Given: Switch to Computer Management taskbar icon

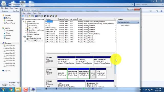Looking at the screenshot, I should click(x=33, y=90).
